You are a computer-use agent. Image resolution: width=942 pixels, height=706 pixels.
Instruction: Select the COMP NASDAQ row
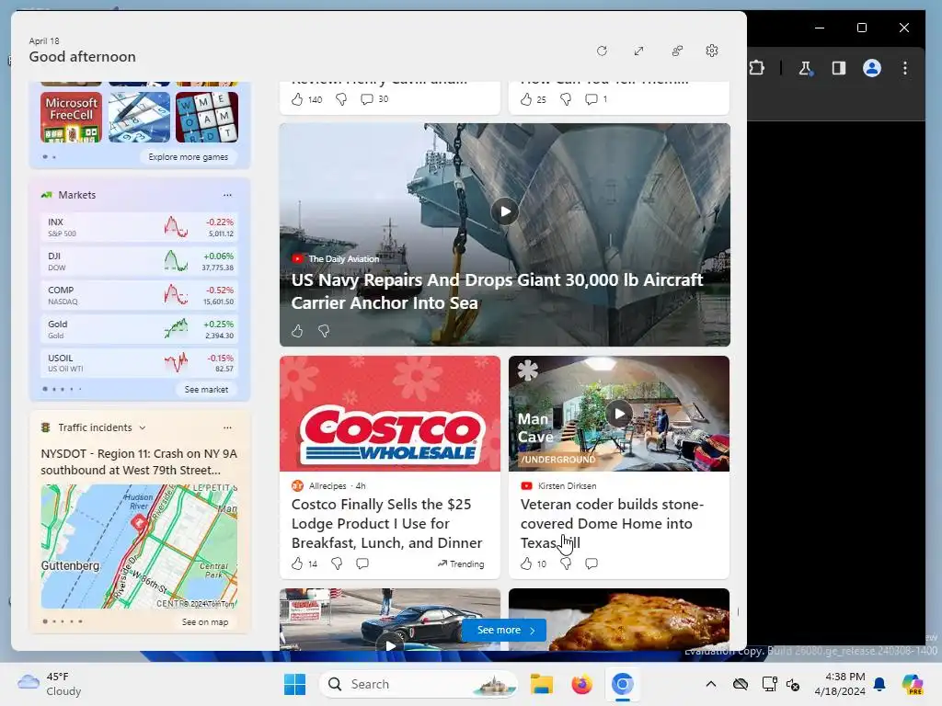click(140, 295)
